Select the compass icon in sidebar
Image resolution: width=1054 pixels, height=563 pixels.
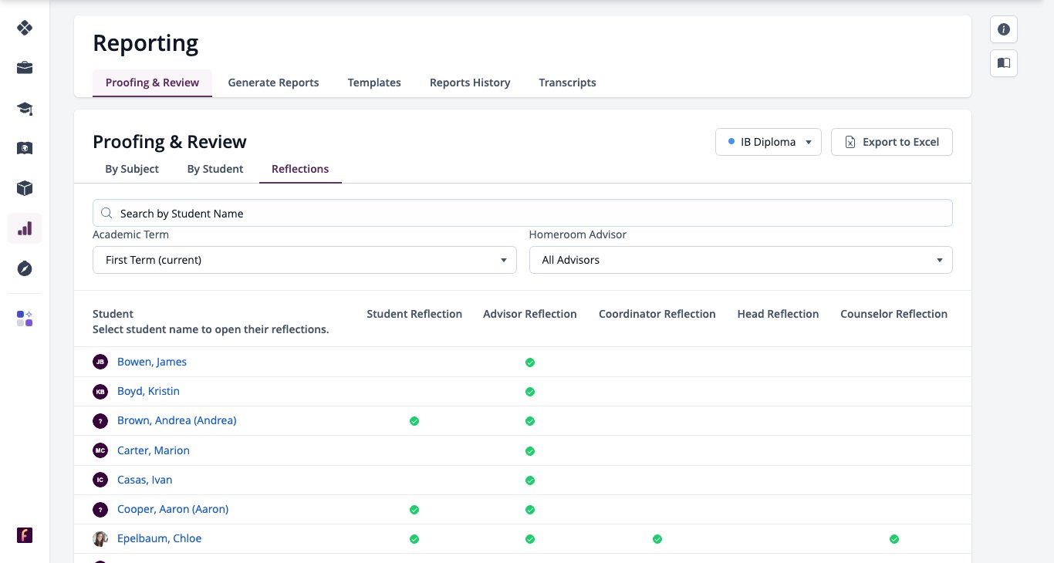click(25, 268)
